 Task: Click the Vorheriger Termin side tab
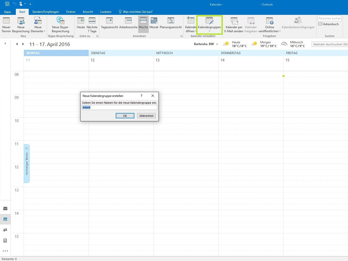[27, 164]
